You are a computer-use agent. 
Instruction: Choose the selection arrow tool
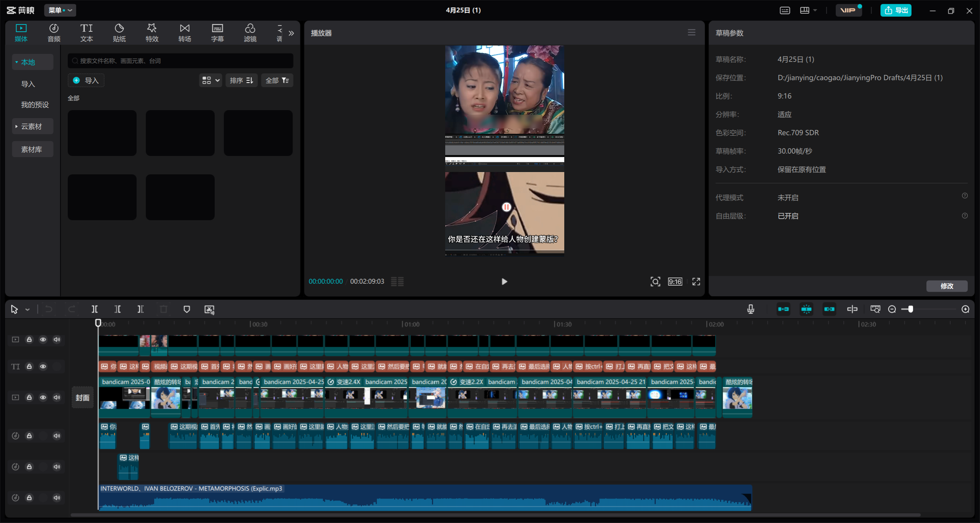15,309
